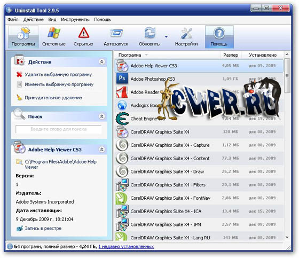This screenshot has height=258, width=299.
Task: Open the Инструменты menu
Action: click(x=75, y=19)
